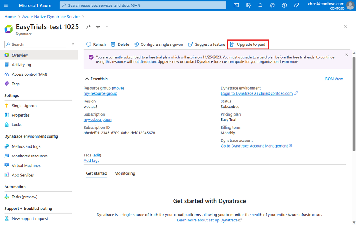
Task: Switch to the Monitoring tab
Action: tap(125, 173)
